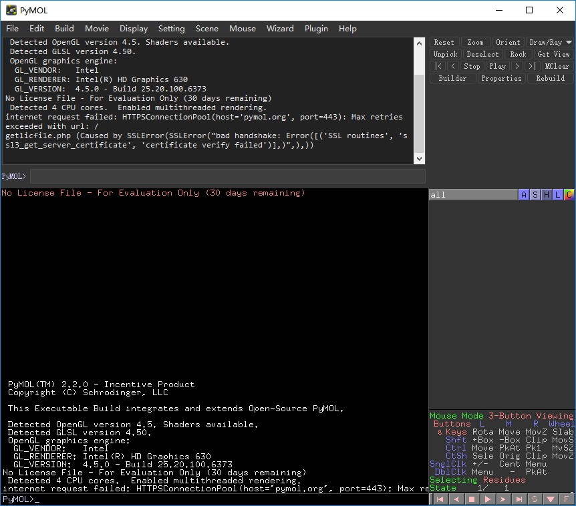Click the Play movie button
Image resolution: width=576 pixels, height=506 pixels.
pos(497,66)
